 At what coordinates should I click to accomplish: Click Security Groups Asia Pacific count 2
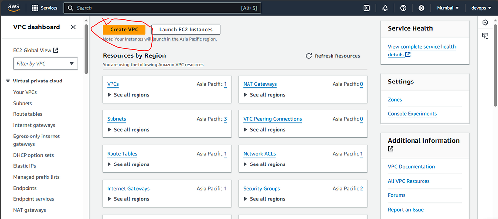tap(361, 188)
